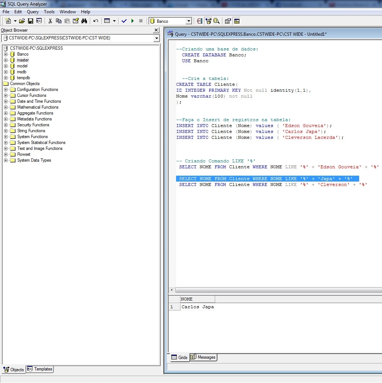
Task: Expand the String Functions folder
Action: tap(5, 131)
